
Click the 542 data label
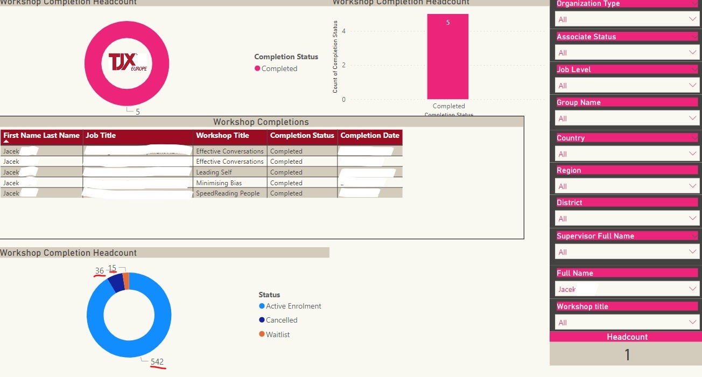[x=157, y=362]
